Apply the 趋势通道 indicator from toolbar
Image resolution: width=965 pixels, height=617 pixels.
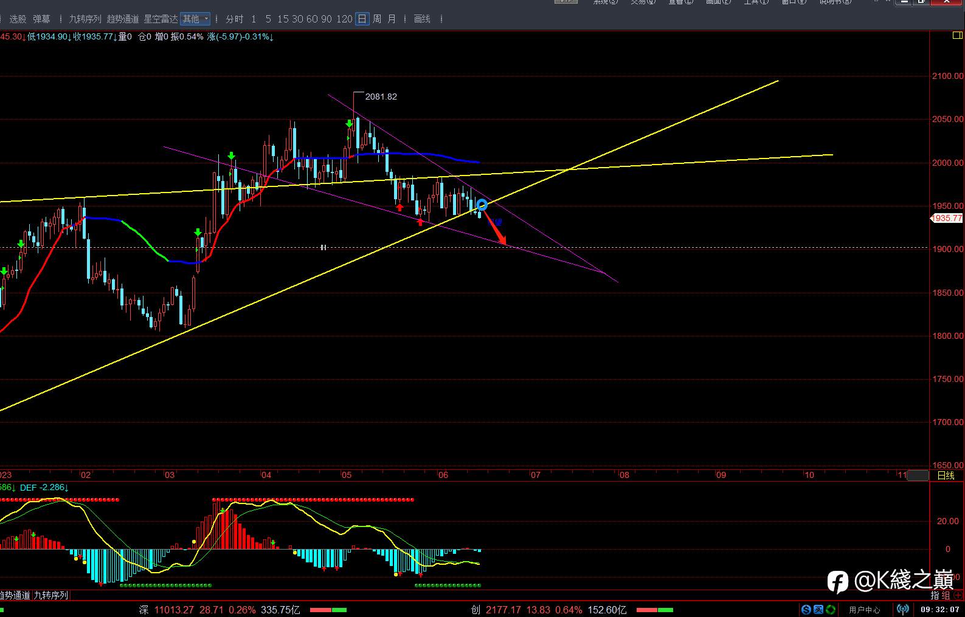[x=123, y=19]
